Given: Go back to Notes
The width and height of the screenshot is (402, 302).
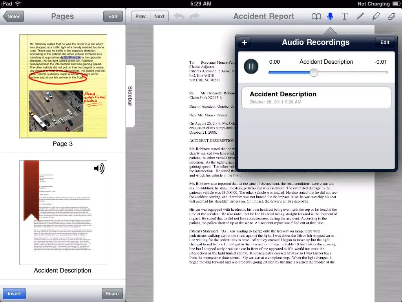Looking at the screenshot, I should 14,17.
